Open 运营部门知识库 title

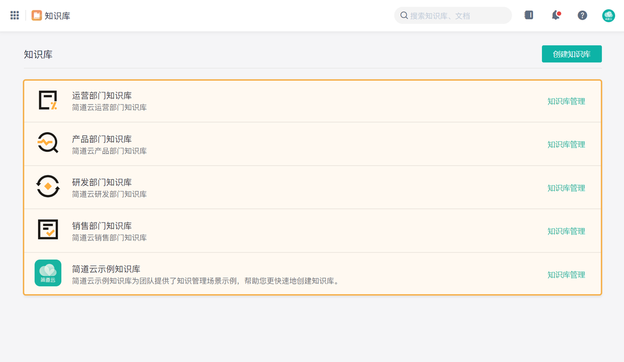102,96
